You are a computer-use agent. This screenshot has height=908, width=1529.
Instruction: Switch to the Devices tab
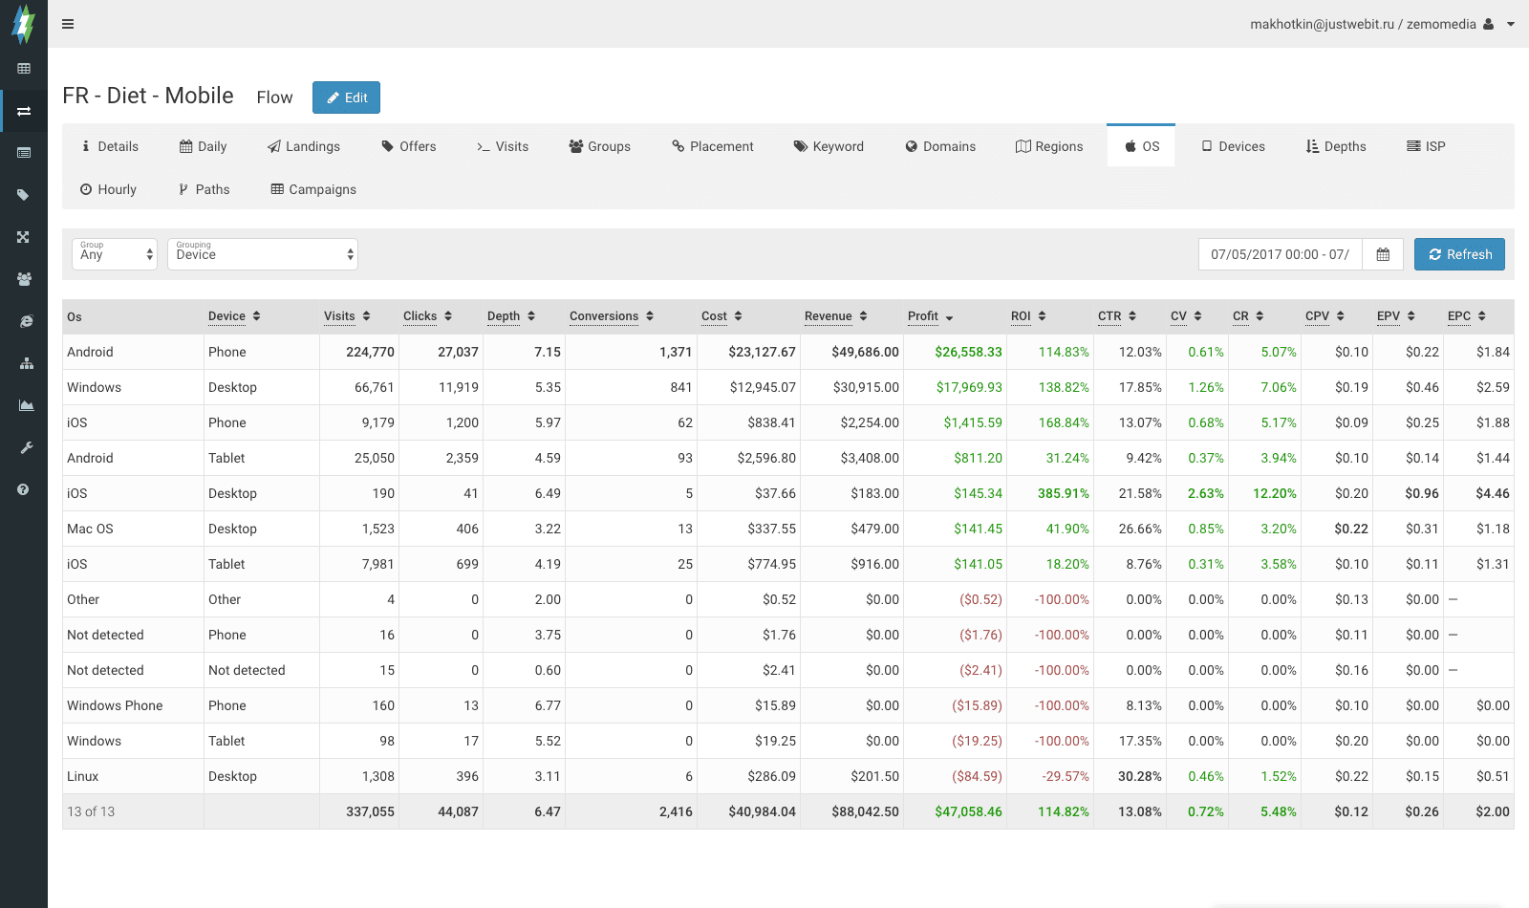(x=1233, y=146)
